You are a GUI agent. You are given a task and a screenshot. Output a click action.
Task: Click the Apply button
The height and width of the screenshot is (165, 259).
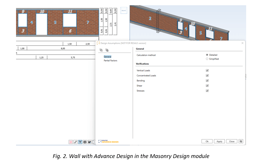pyautogui.click(x=219, y=141)
